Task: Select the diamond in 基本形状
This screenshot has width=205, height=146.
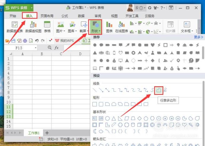Action: [140, 118]
